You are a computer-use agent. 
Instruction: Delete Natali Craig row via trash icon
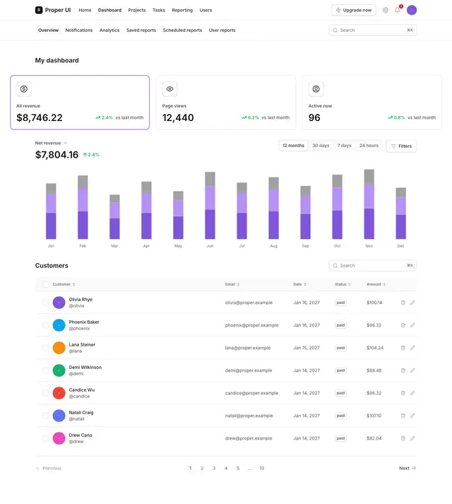click(x=403, y=416)
